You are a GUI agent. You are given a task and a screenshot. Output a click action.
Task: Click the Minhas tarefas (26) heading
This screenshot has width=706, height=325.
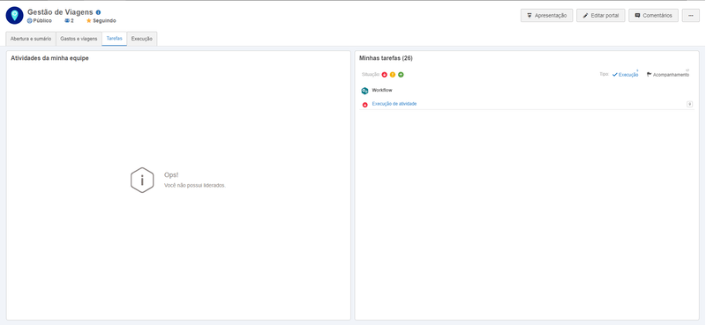pyautogui.click(x=386, y=58)
